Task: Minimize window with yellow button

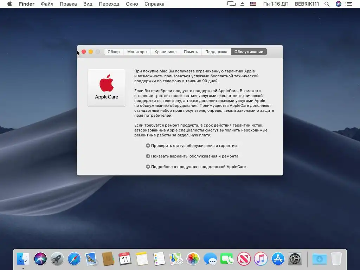Action: click(x=91, y=52)
